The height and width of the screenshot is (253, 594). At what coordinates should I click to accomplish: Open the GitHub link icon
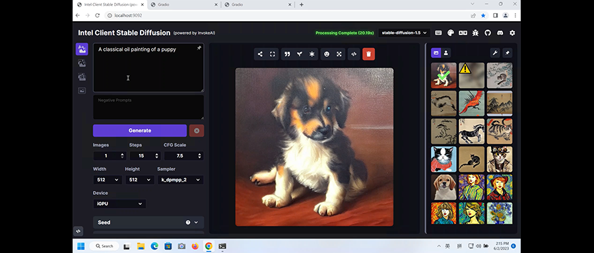coord(488,33)
